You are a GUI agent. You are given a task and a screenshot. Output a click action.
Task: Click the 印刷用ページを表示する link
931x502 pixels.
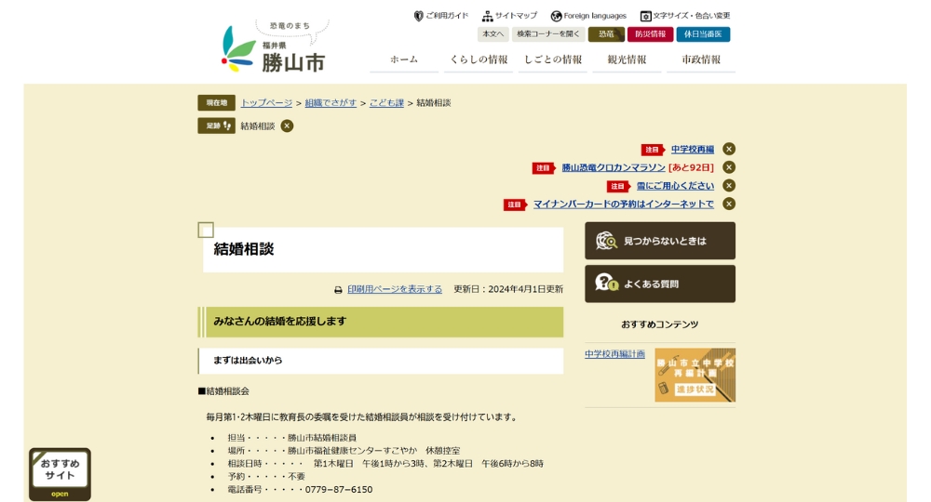[x=395, y=289]
